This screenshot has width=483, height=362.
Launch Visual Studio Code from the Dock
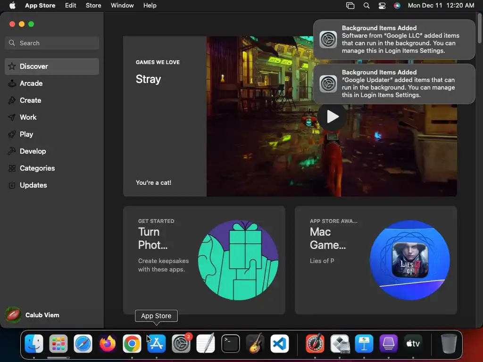280,343
